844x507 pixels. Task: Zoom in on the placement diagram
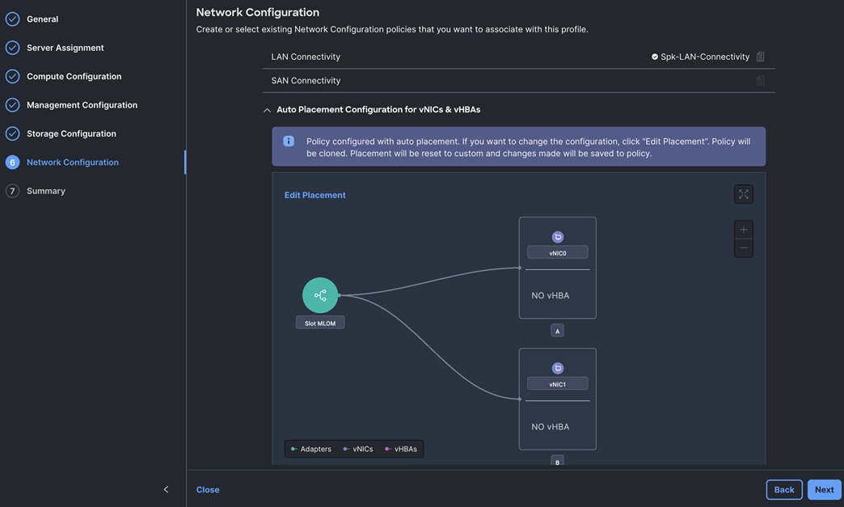743,230
